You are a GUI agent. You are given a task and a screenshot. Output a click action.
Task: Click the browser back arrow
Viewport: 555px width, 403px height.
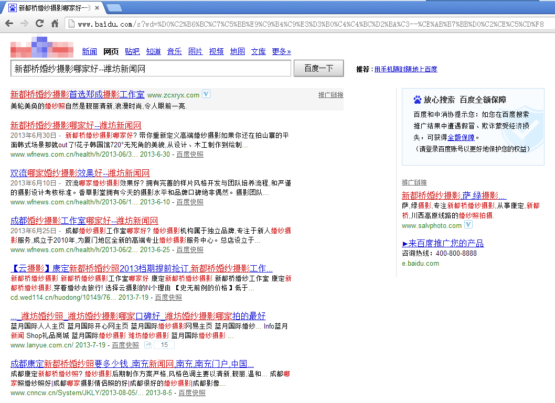point(9,24)
